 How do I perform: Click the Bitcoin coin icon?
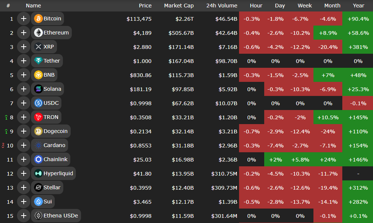pos(38,19)
